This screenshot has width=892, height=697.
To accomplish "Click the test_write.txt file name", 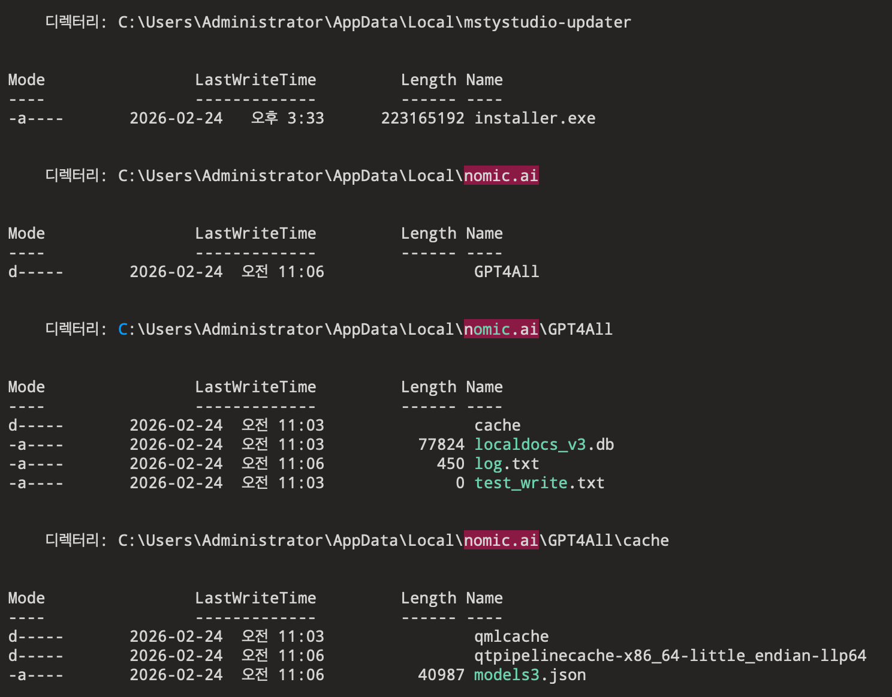I will click(x=540, y=483).
